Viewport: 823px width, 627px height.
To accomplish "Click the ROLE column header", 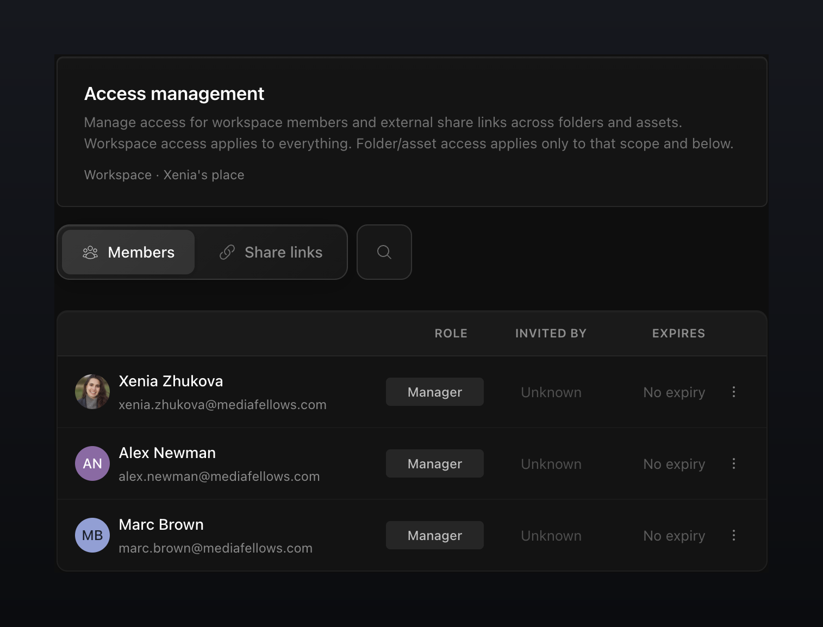I will [451, 333].
